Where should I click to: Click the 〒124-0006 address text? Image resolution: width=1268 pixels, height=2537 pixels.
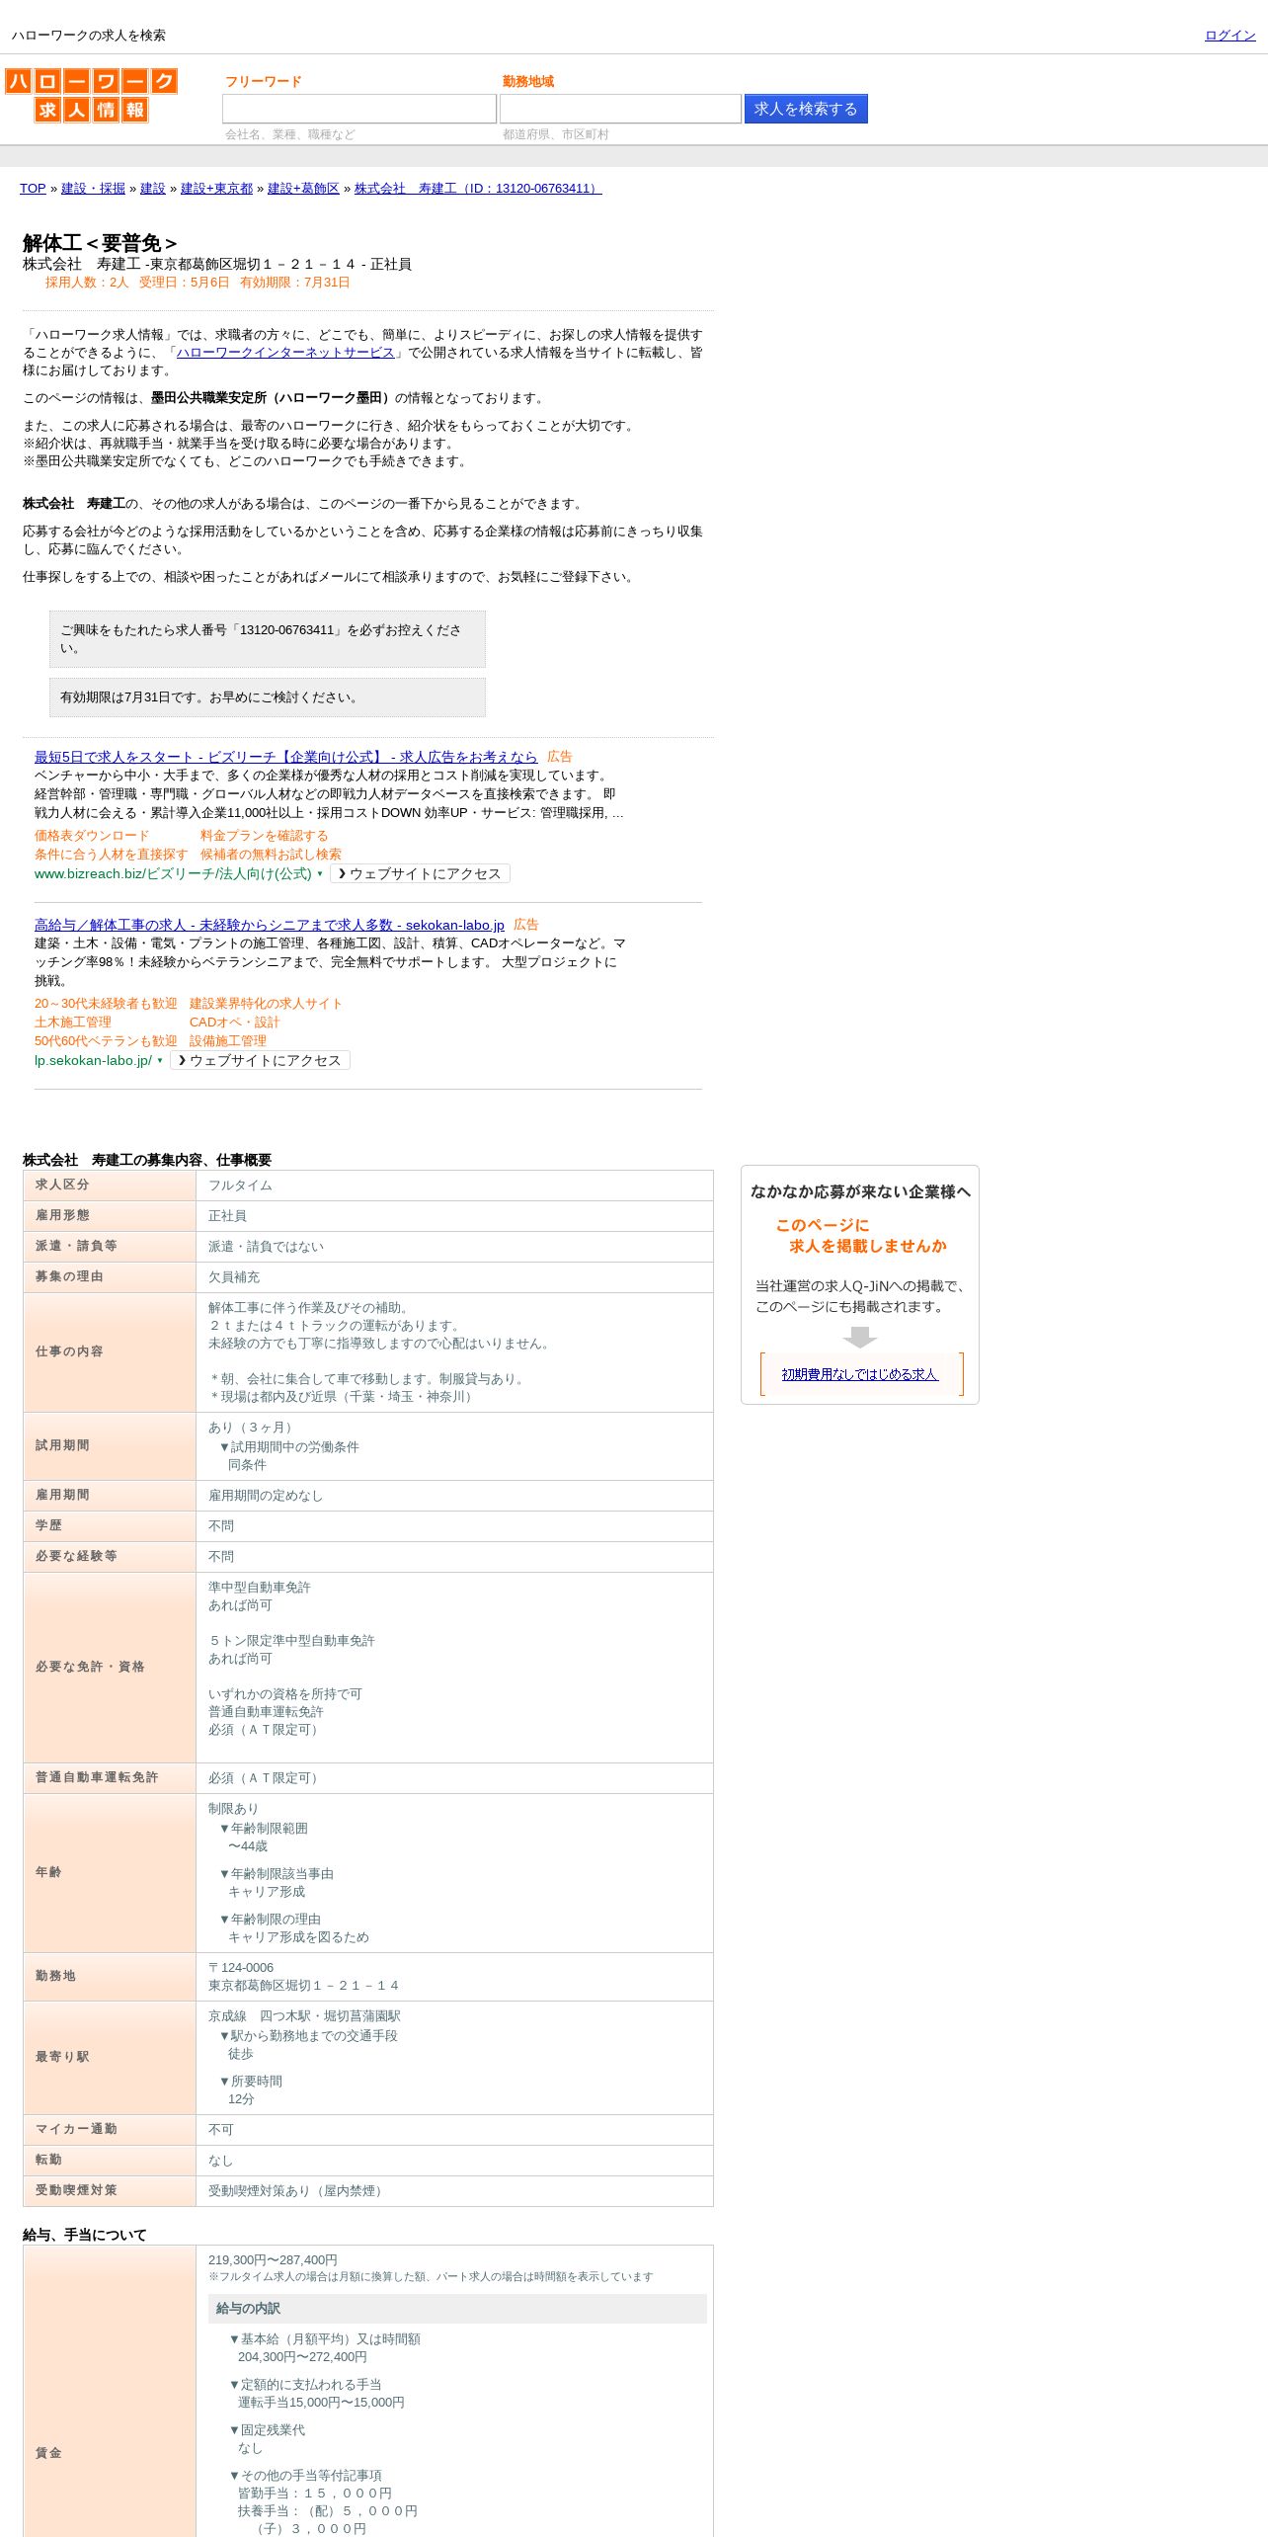click(241, 1968)
